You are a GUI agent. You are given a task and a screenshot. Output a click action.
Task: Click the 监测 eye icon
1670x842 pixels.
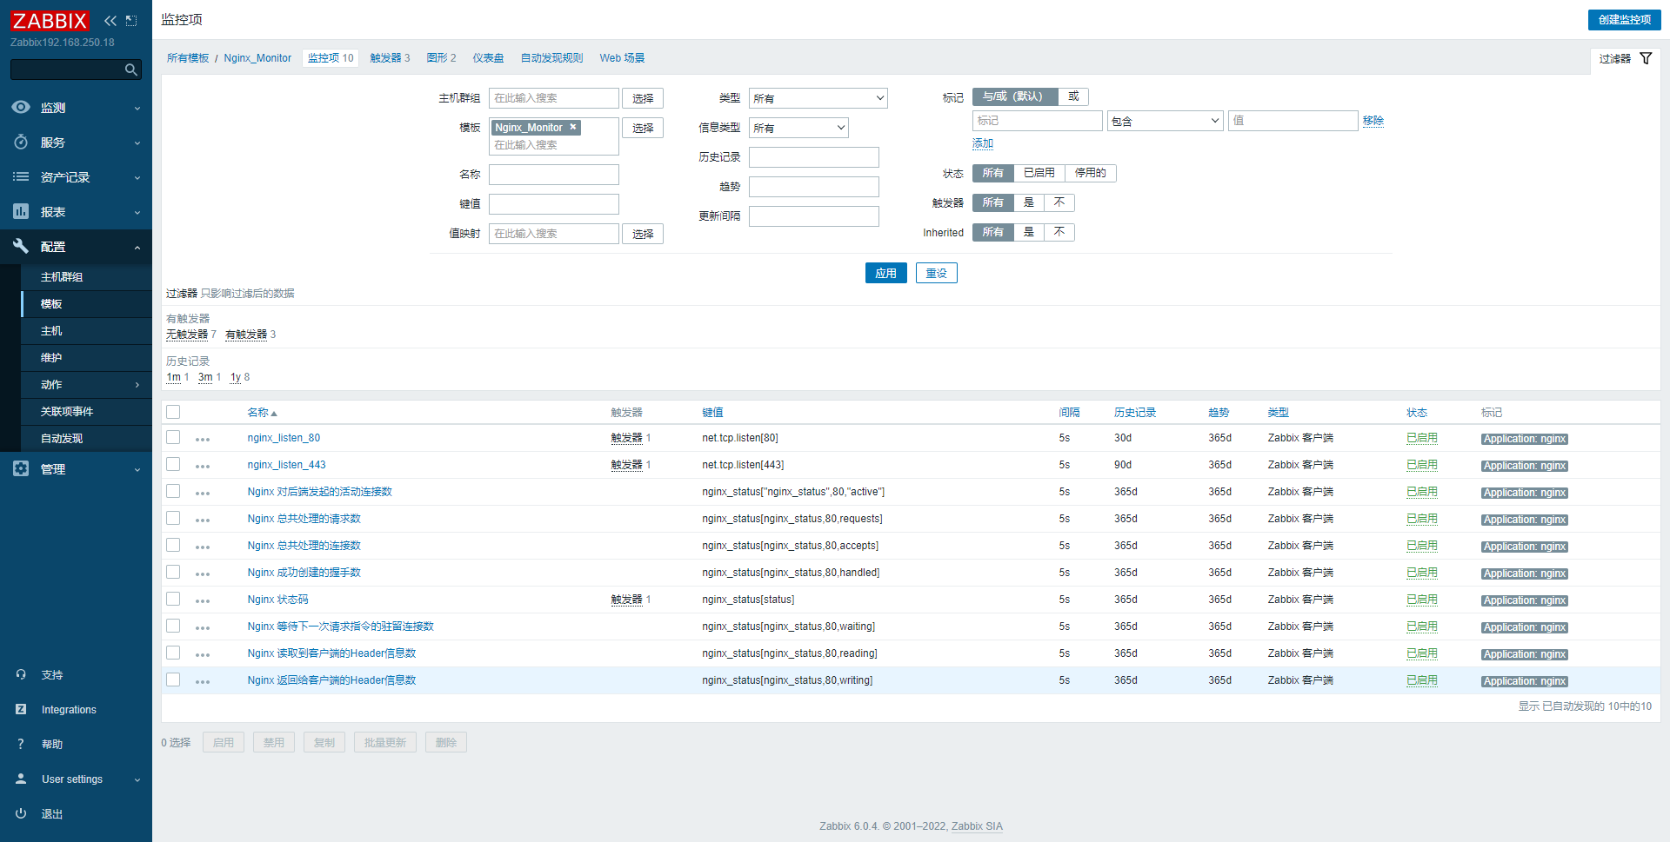(x=21, y=107)
